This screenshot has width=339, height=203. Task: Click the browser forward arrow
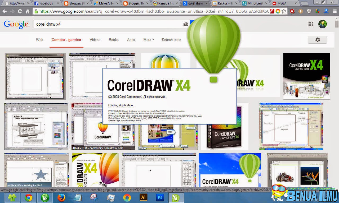12,11
